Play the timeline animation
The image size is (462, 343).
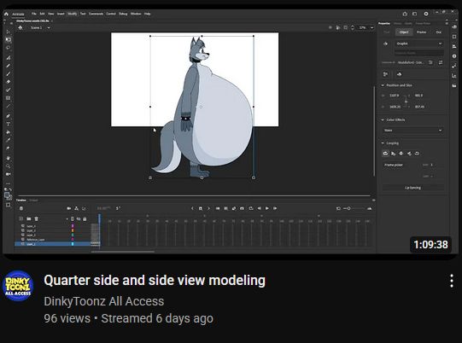(267, 208)
